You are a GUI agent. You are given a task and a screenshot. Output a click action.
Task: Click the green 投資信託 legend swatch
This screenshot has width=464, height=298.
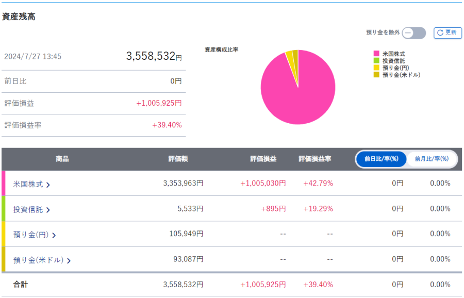(x=376, y=61)
